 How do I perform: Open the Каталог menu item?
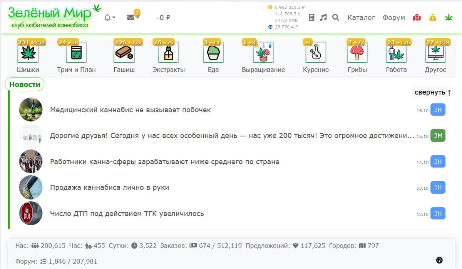361,18
